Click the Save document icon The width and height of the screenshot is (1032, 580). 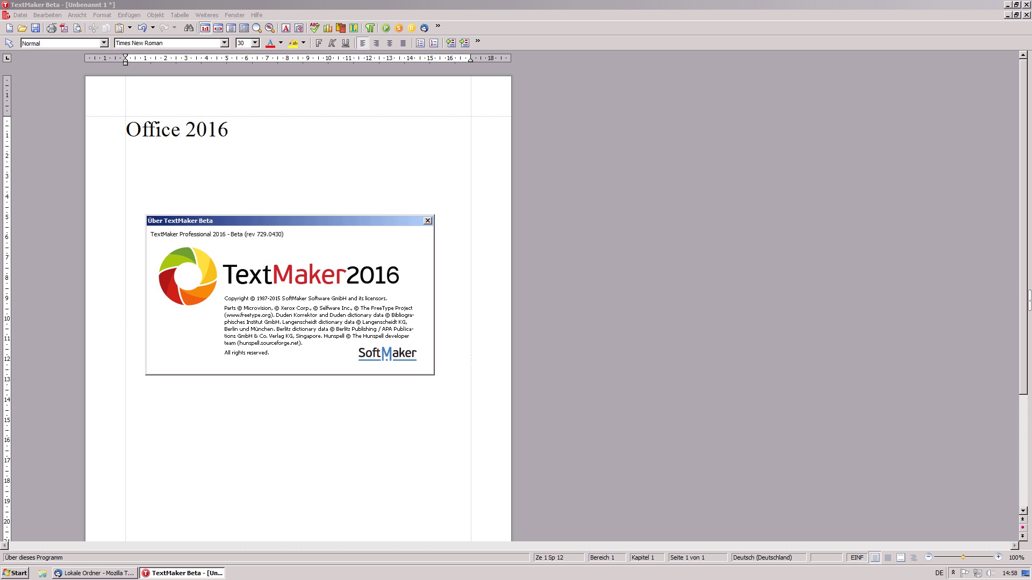[x=35, y=28]
